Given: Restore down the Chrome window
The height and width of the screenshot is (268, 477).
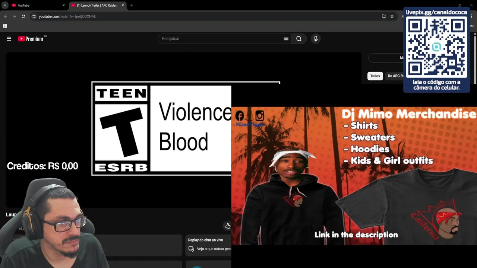Looking at the screenshot, I should [x=460, y=5].
